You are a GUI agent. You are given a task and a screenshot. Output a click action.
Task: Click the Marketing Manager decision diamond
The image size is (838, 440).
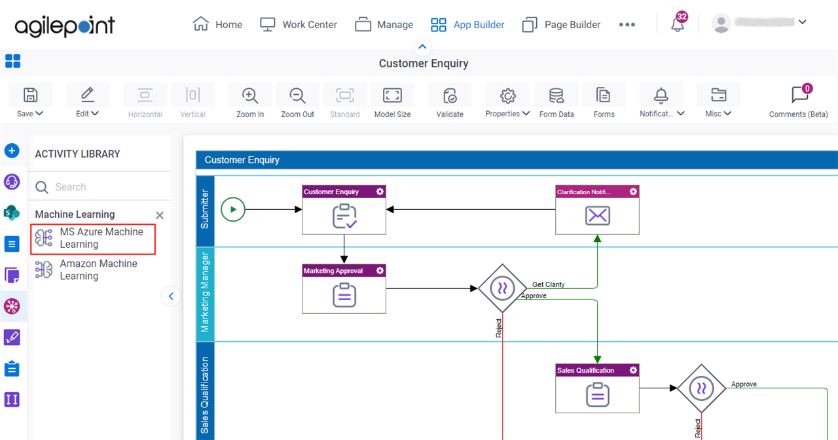(502, 288)
